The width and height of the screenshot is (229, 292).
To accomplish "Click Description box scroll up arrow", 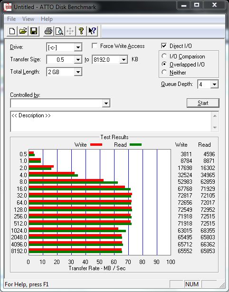I will point(215,116).
